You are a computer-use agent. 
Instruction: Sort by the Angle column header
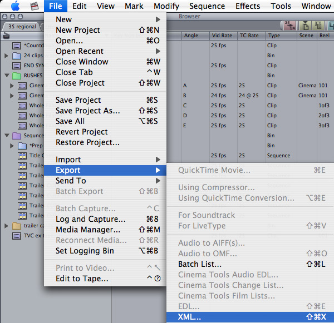pyautogui.click(x=195, y=36)
